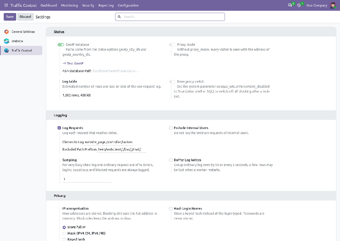Image resolution: width=340 pixels, height=241 pixels.
Task: Toggle the Proxy mode switch
Action: [x=172, y=45]
